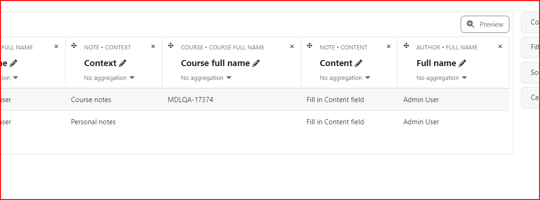Edit the Context column title pencil

(x=123, y=63)
